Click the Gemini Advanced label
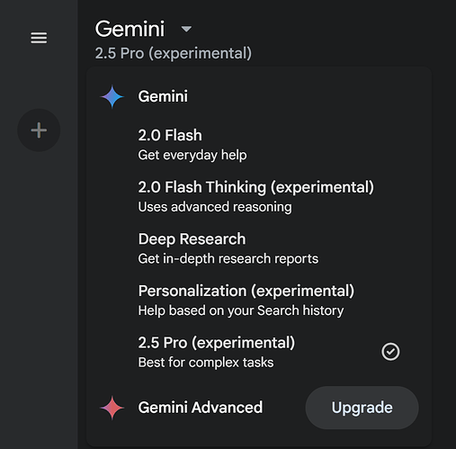Viewport: 456px width, 449px height. click(201, 408)
